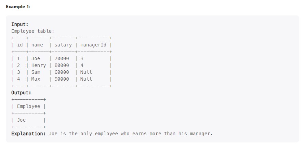The image size is (304, 152).
Task: Select the "Max" name cell
Action: [36, 79]
